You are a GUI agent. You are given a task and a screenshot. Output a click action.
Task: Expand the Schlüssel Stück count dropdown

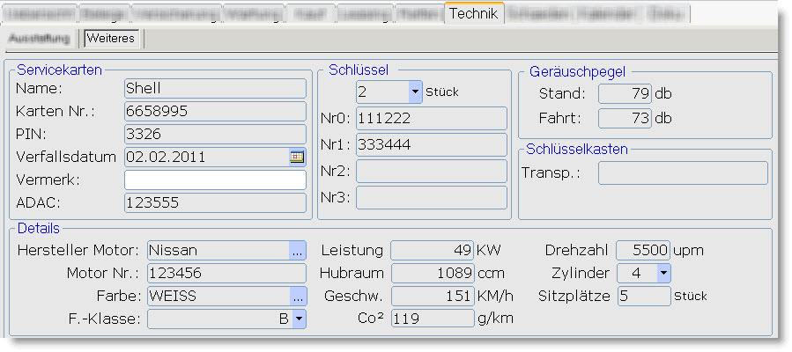click(415, 92)
